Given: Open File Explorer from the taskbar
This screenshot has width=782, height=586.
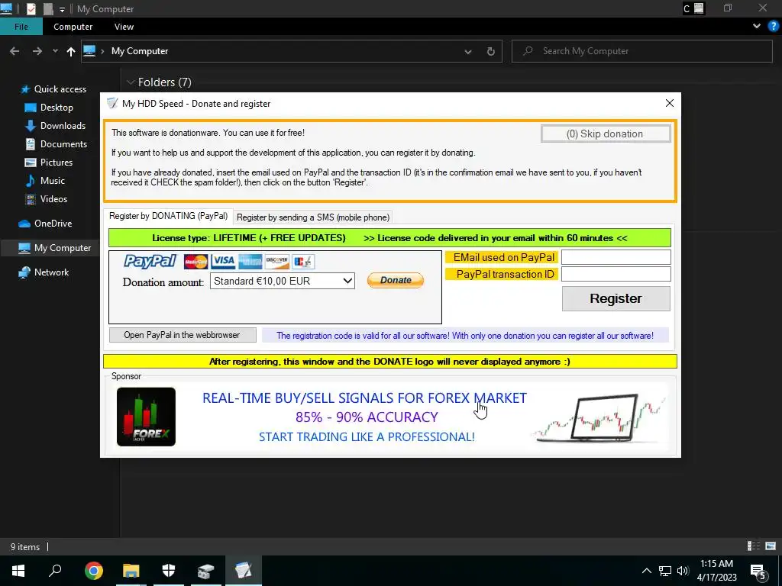Looking at the screenshot, I should [x=131, y=571].
